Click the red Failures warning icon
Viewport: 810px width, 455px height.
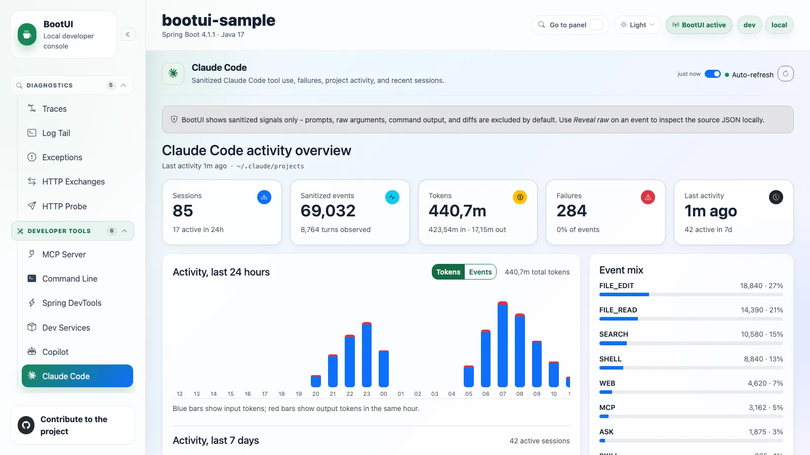648,197
